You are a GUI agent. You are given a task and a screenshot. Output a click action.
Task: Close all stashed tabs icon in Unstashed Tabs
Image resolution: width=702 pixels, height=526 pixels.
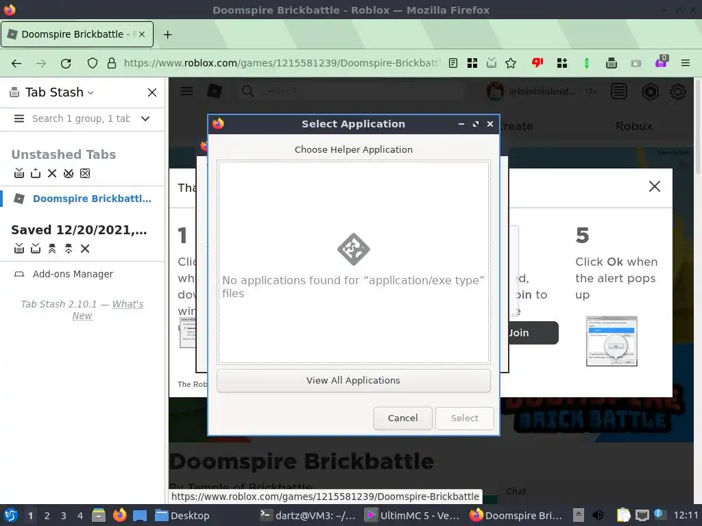click(x=69, y=173)
